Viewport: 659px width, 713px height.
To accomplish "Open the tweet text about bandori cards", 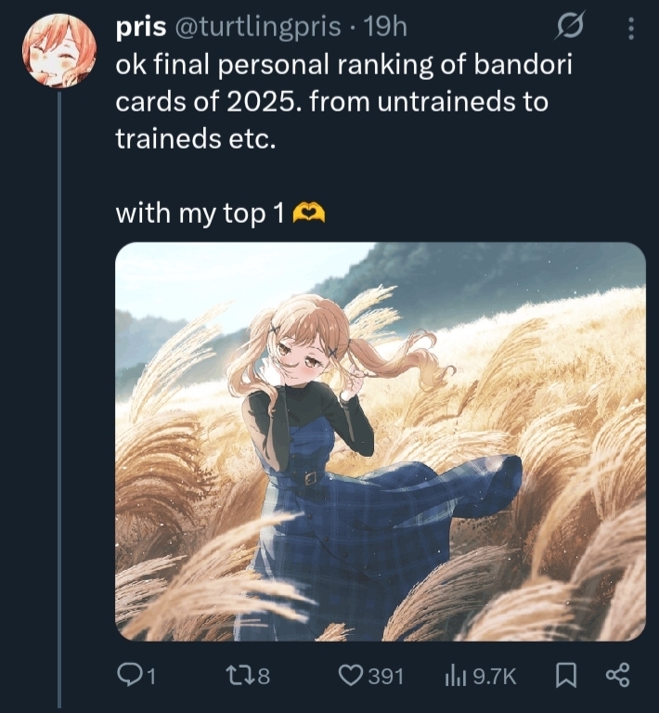I will (343, 101).
